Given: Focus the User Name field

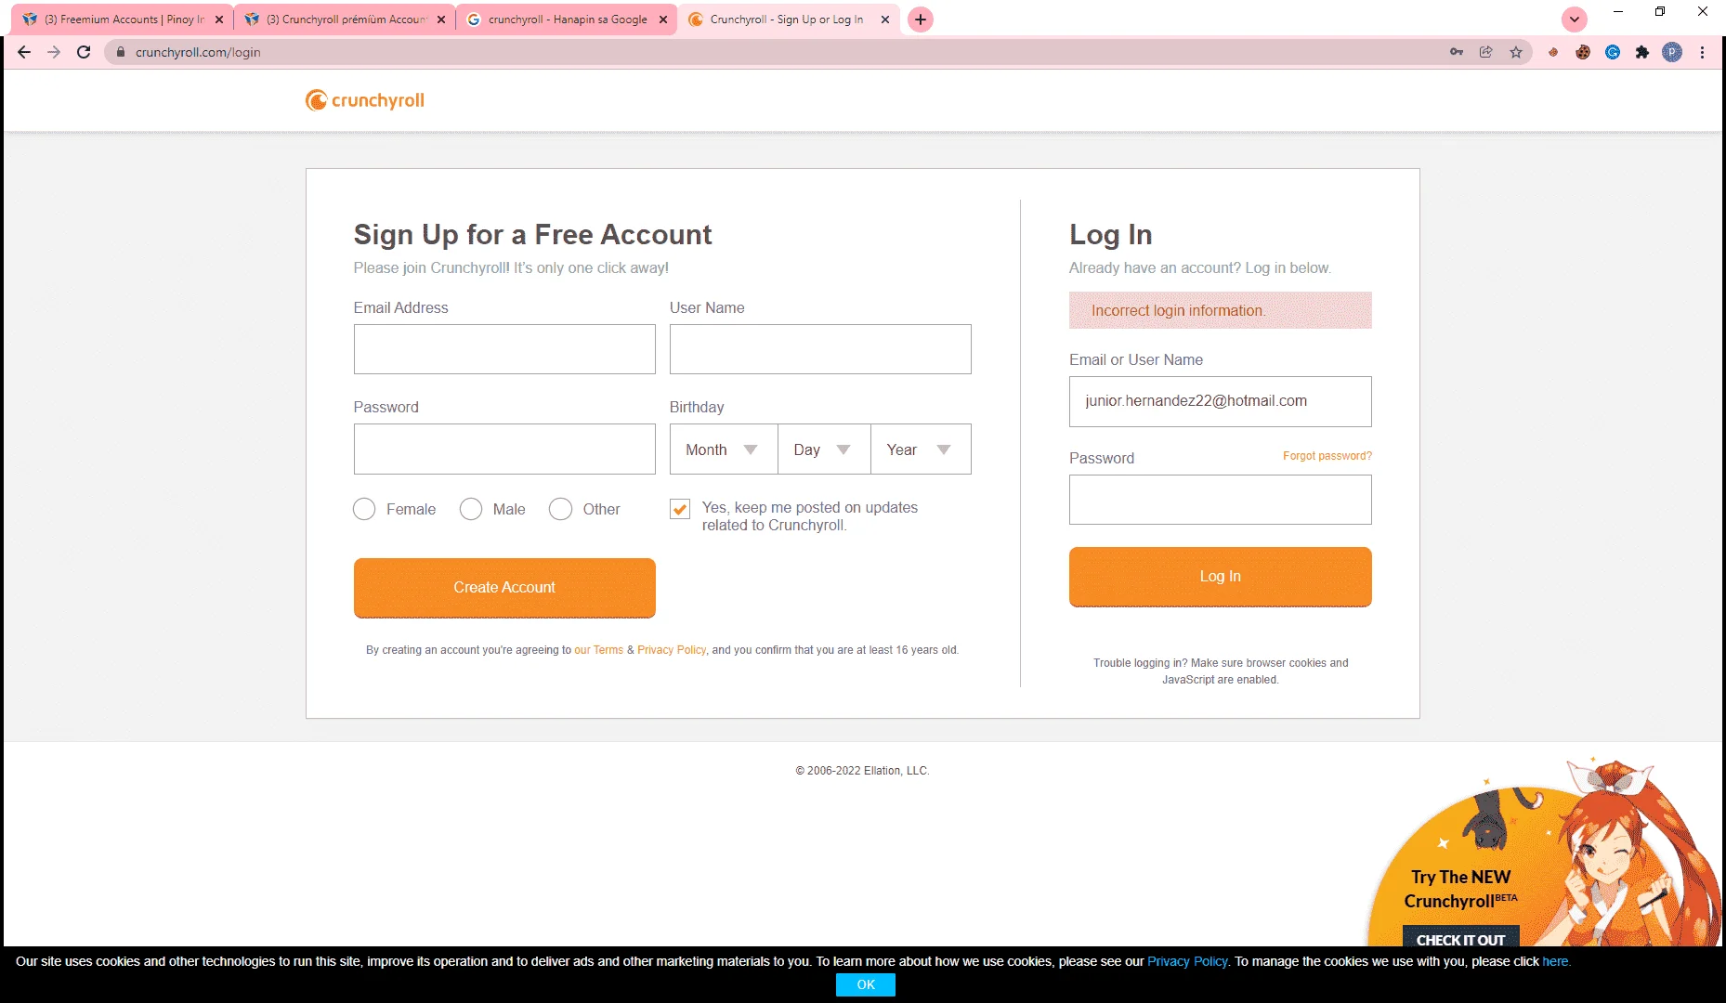Looking at the screenshot, I should [x=820, y=349].
